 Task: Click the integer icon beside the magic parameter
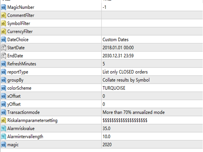tap(3, 145)
